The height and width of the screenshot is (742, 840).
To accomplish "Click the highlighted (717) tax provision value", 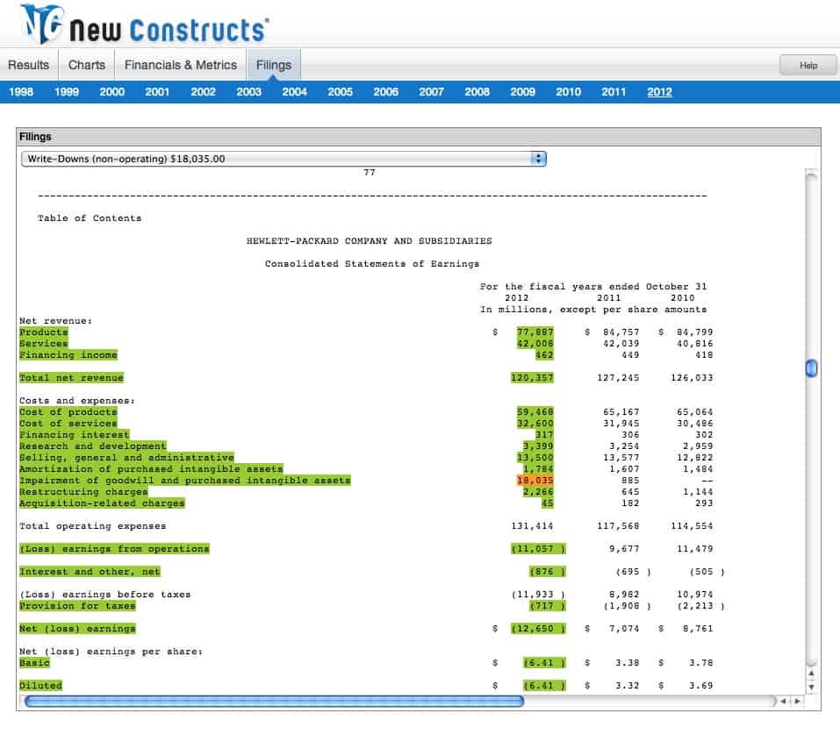I will point(548,606).
